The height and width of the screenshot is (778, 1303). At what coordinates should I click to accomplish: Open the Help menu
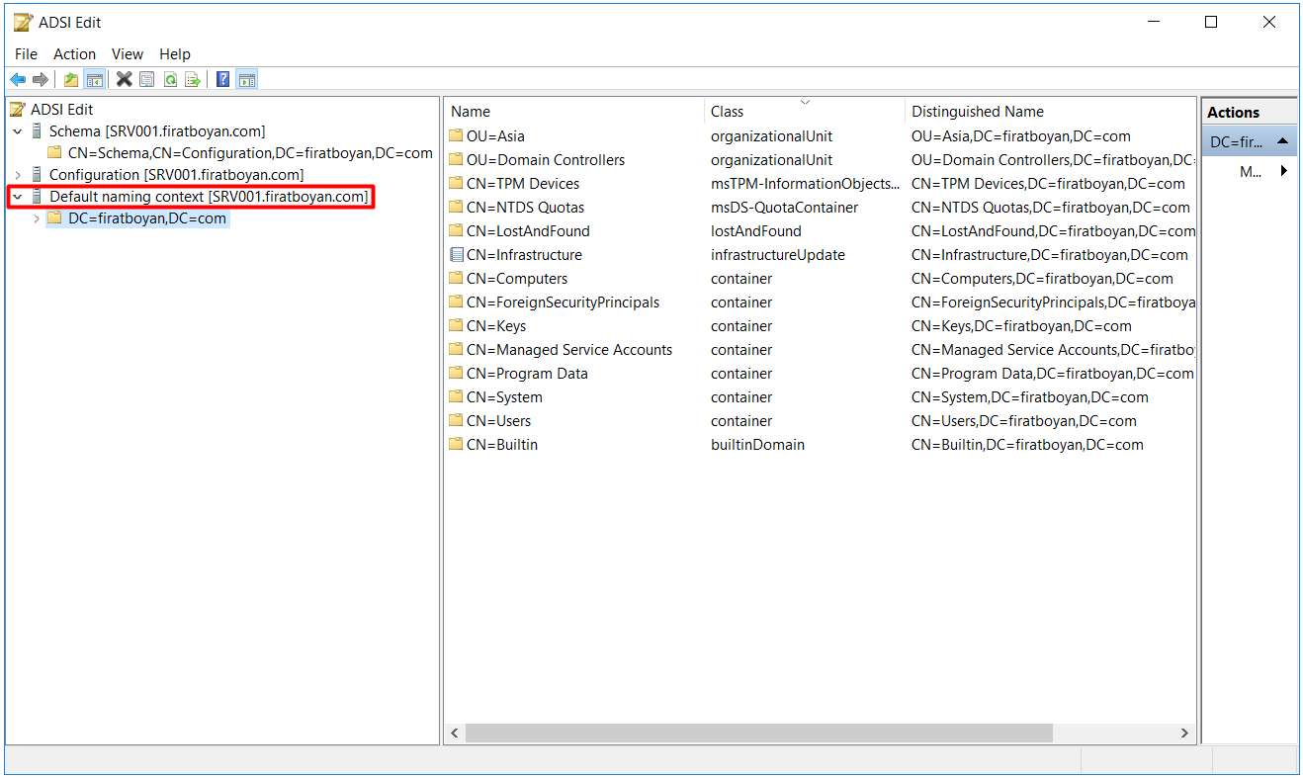coord(175,54)
